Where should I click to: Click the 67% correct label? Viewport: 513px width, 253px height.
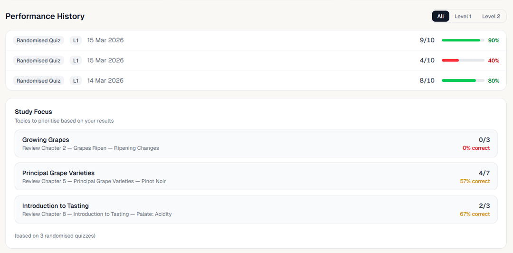(475, 214)
